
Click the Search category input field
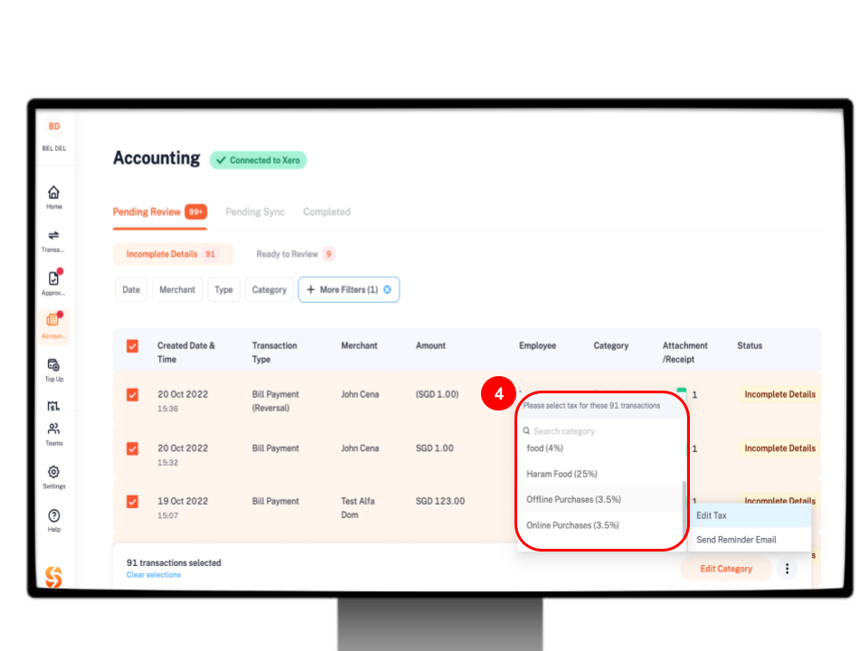click(600, 430)
